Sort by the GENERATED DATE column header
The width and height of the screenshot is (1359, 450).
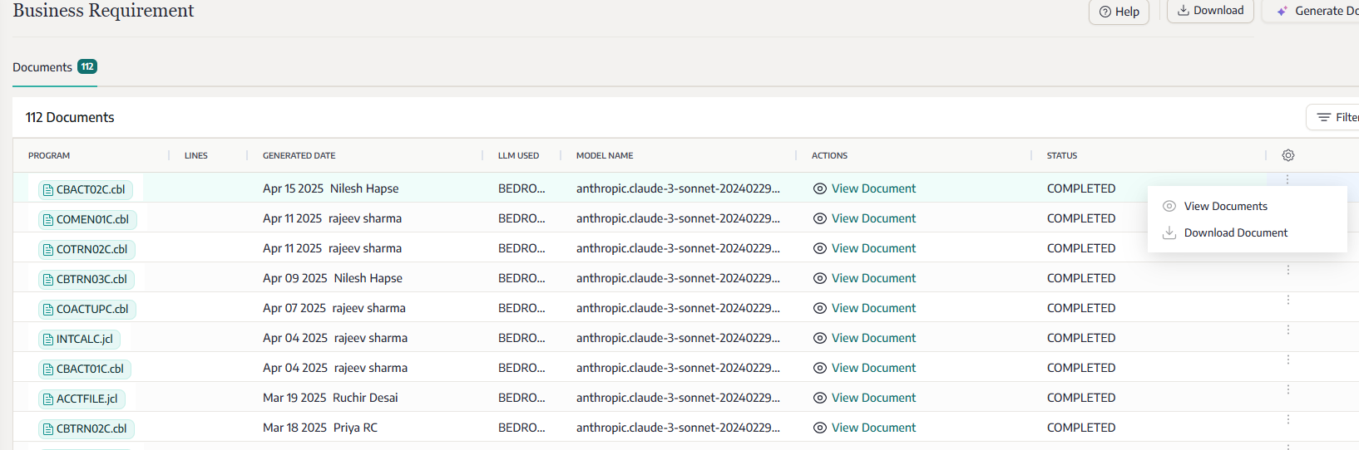click(x=299, y=155)
